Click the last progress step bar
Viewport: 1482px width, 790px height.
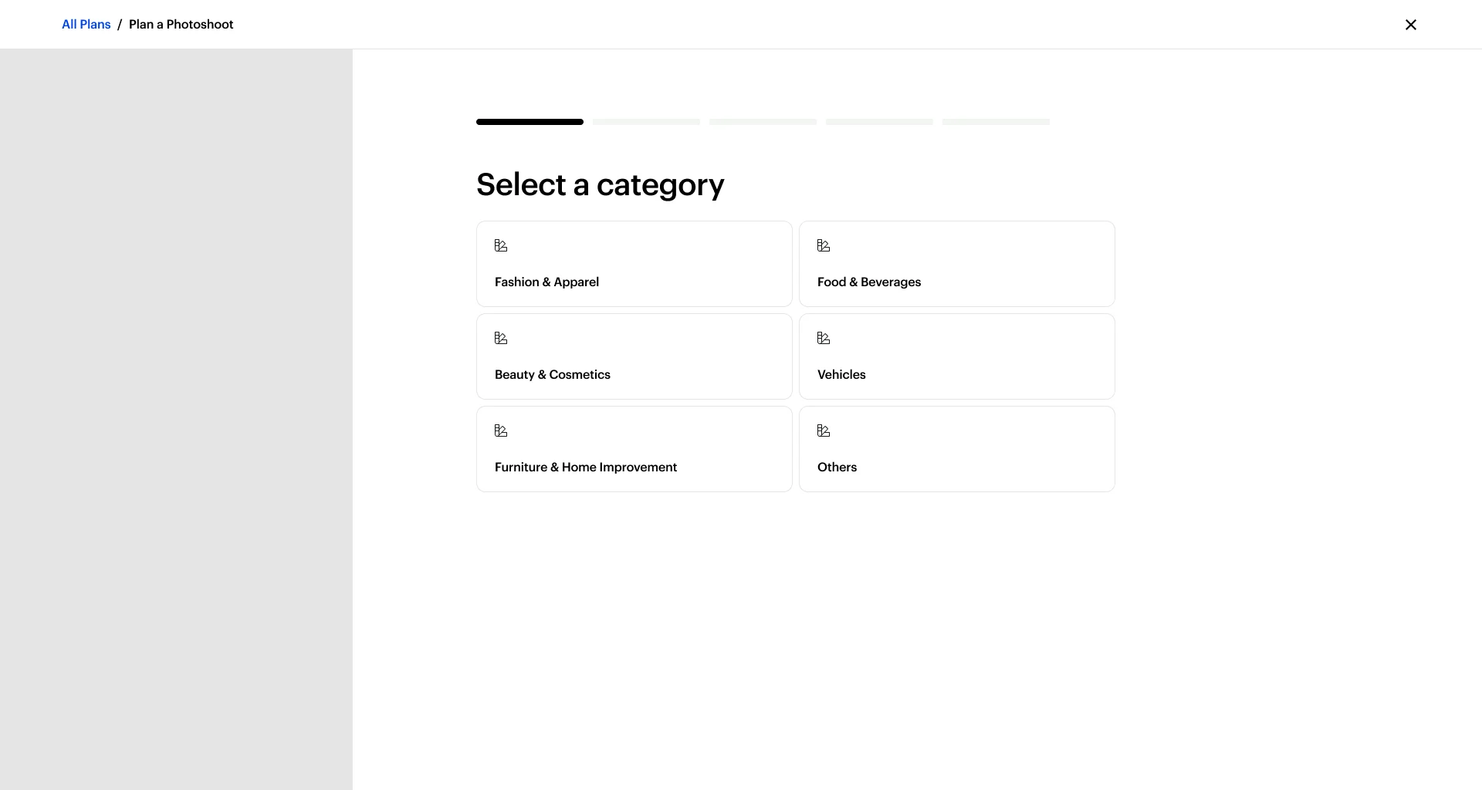click(996, 122)
